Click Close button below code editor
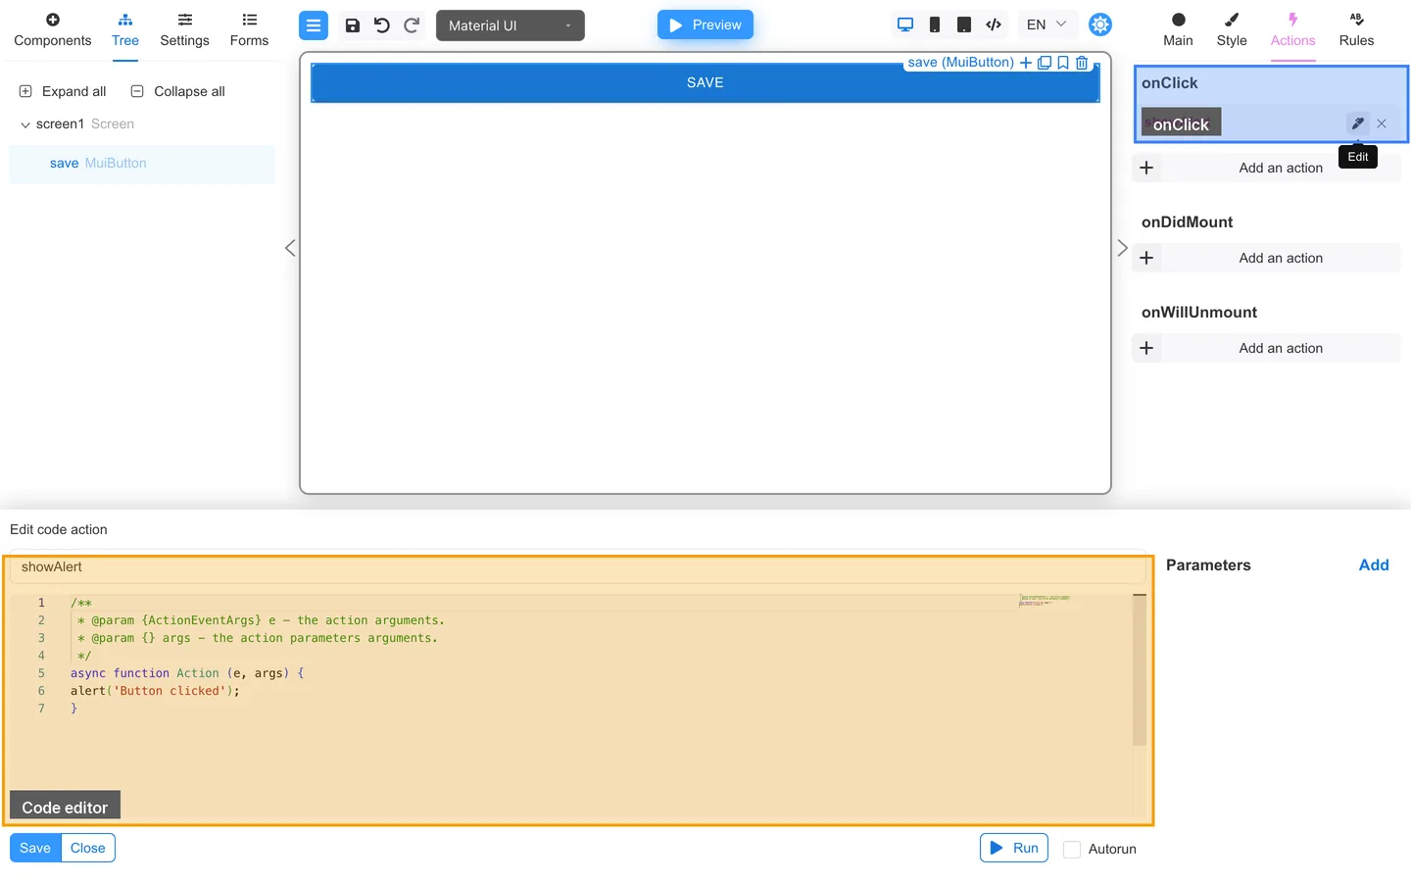 (x=88, y=848)
